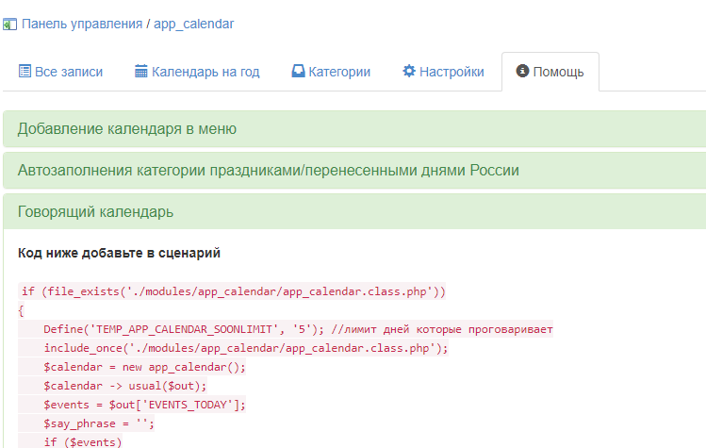Click the small icon before Панель управления

[x=8, y=25]
